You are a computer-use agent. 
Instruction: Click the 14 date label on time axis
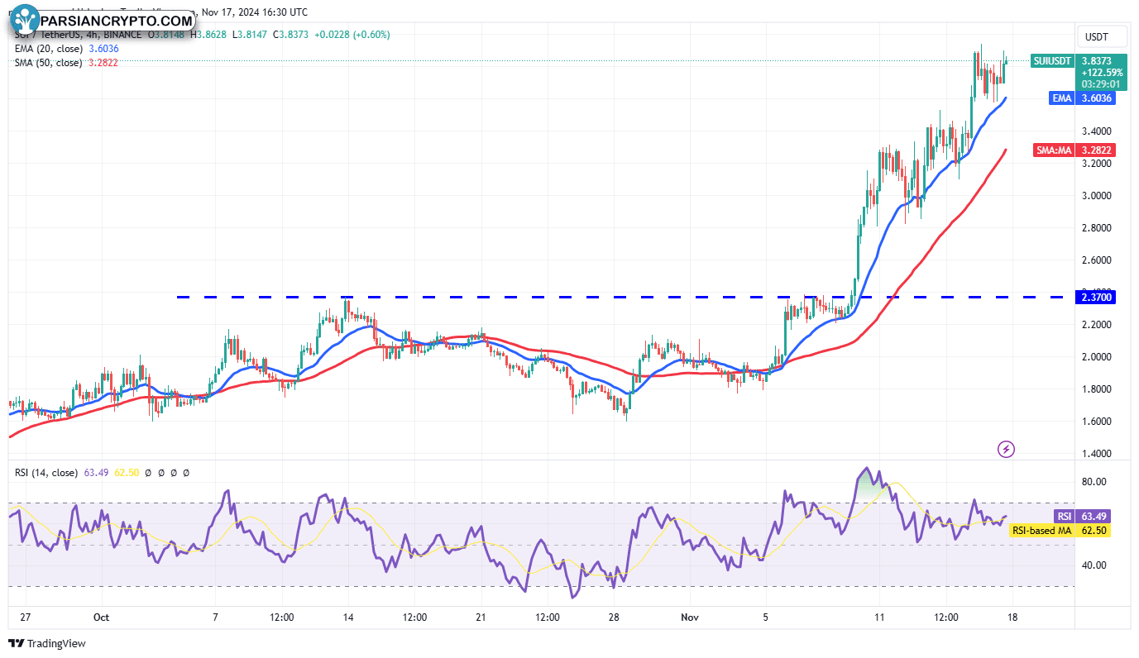click(348, 617)
